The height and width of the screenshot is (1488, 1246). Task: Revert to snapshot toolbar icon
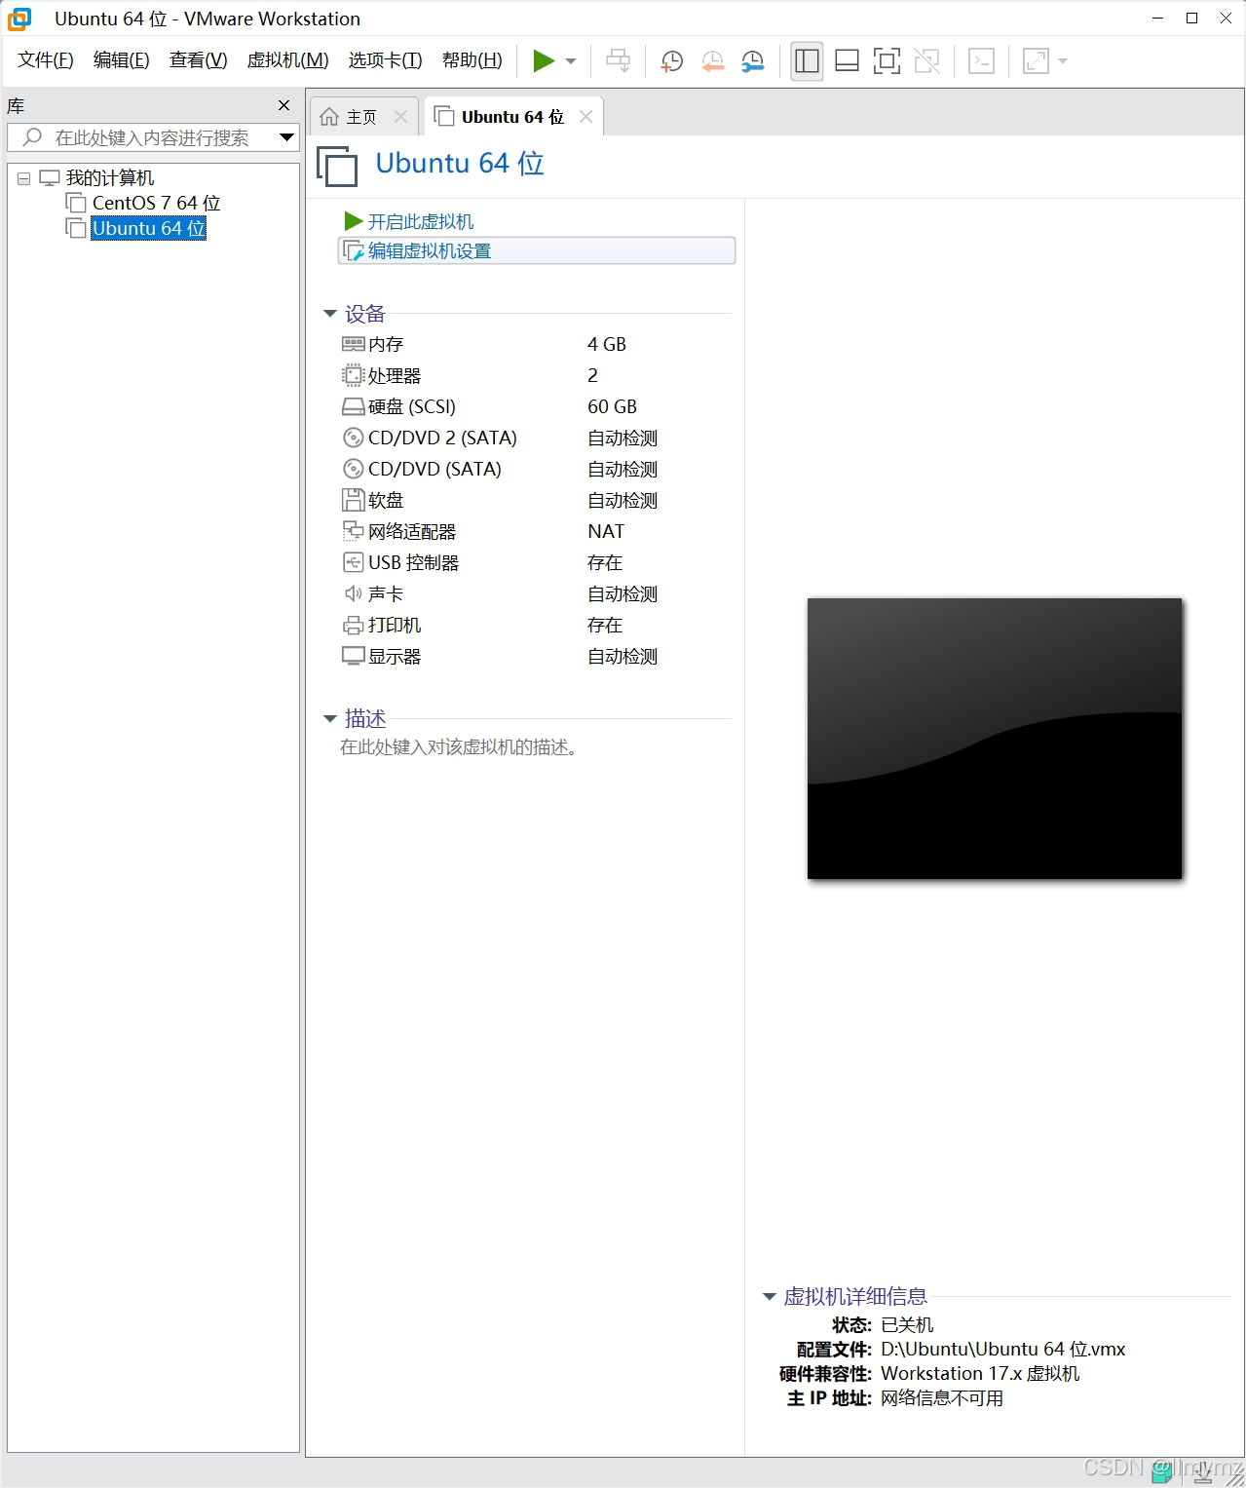point(712,61)
